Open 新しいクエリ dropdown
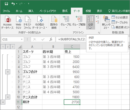 tap(106, 22)
